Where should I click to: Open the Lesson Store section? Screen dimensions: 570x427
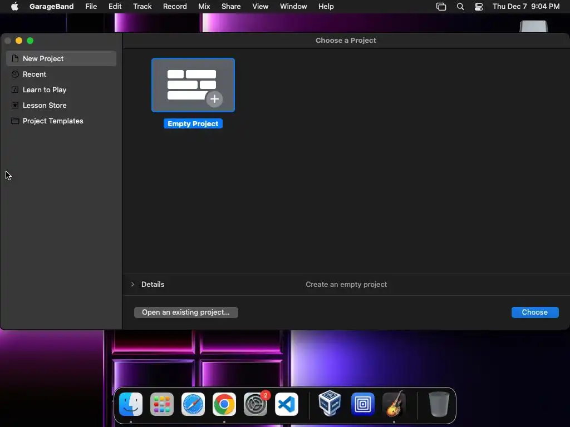61,105
